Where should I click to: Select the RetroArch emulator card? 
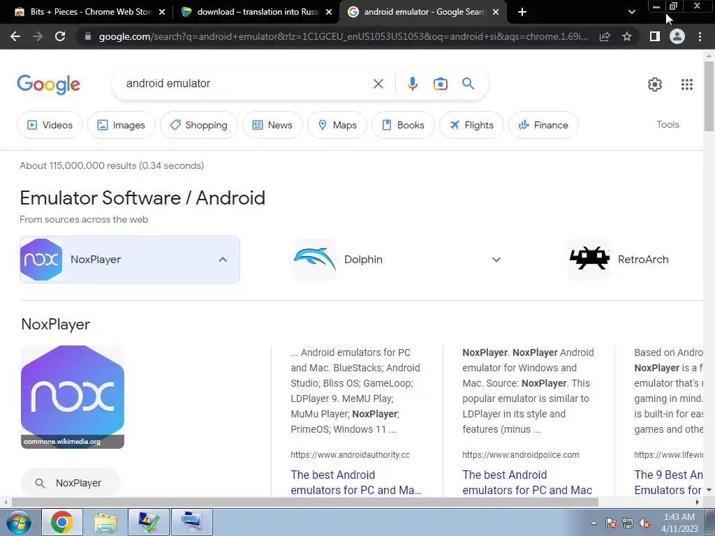pos(635,260)
